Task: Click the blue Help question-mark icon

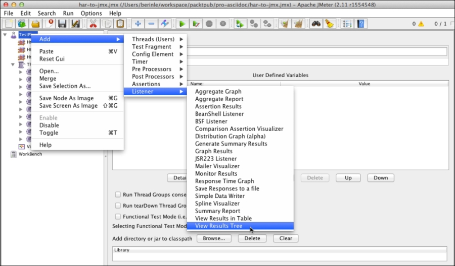Action: tap(360, 24)
